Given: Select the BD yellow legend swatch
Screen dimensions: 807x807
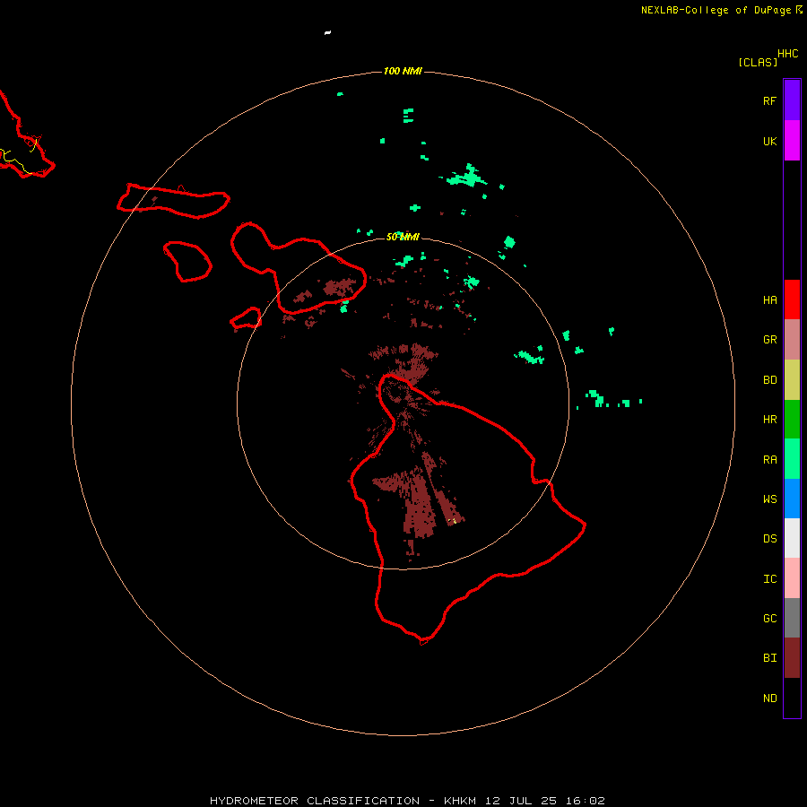Looking at the screenshot, I should point(792,380).
